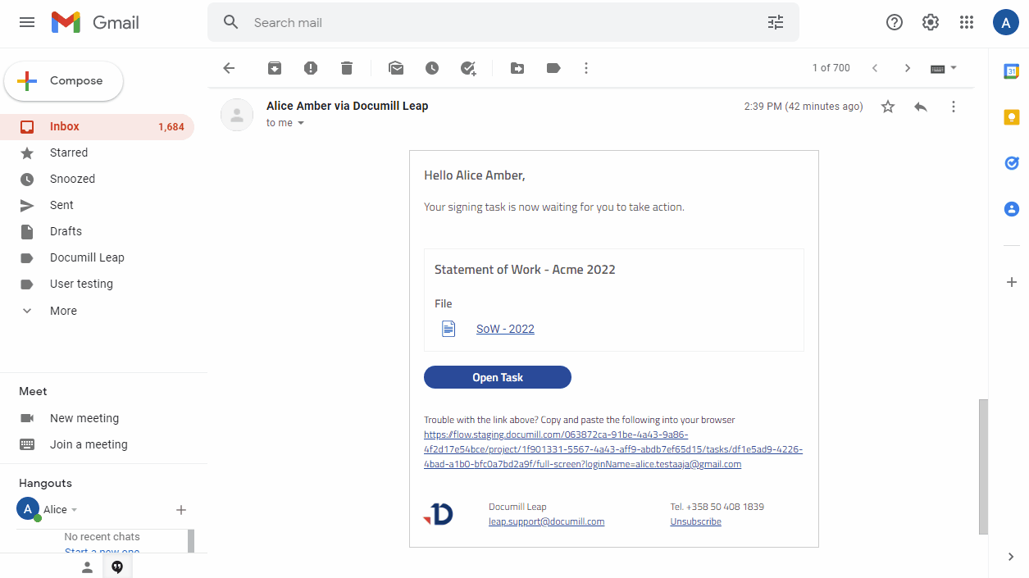Open the Alice status dropdown in Hangouts

coord(73,509)
